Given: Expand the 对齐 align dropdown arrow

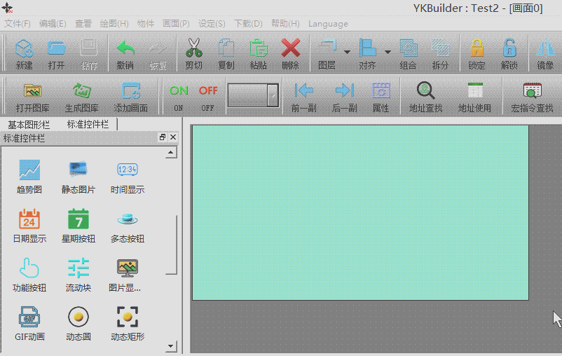Looking at the screenshot, I should click(x=388, y=51).
